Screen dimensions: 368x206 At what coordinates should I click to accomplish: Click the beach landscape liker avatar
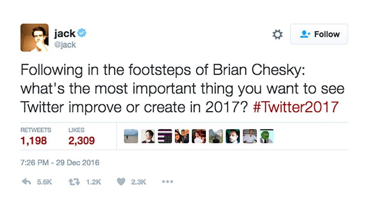click(x=131, y=136)
